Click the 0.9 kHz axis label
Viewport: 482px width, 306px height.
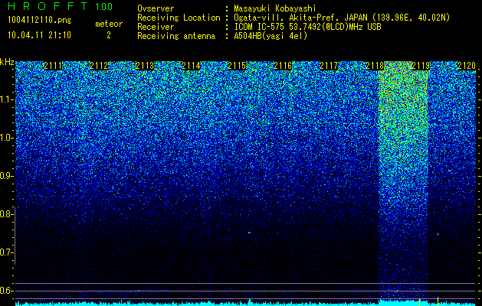click(x=7, y=176)
